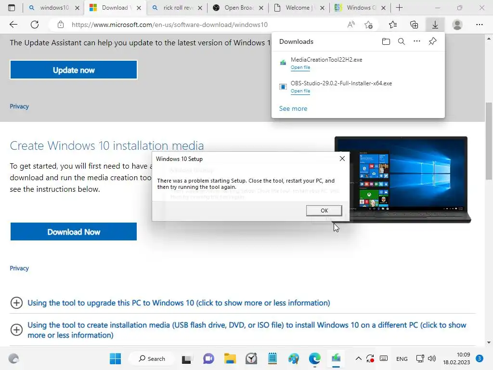Screen dimensions: 493x370
Task: Click OK in Windows 10 Setup dialog
Action: click(324, 211)
